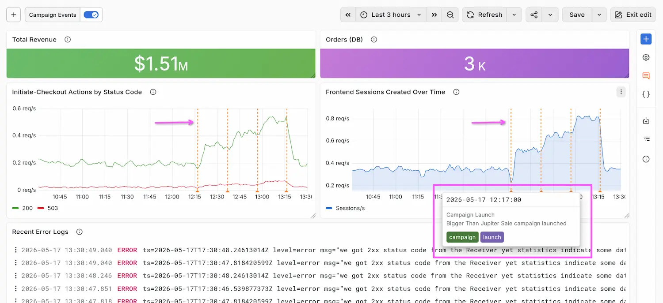Open the Save options dropdown arrow
Screen dimensions: 663x303
599,15
